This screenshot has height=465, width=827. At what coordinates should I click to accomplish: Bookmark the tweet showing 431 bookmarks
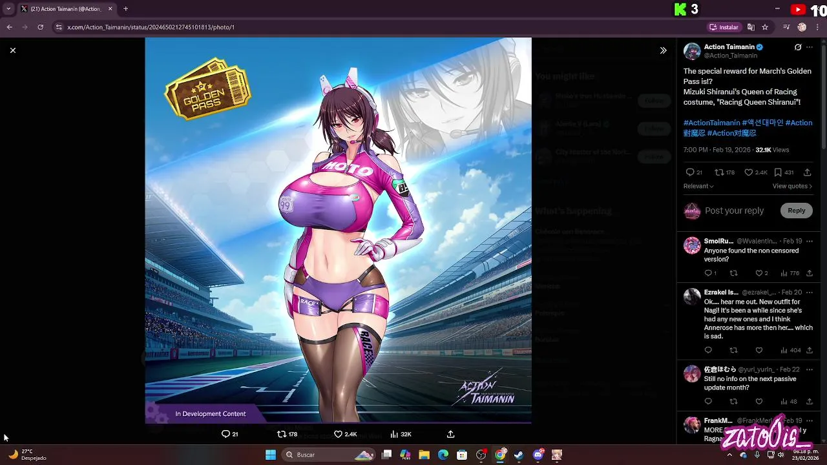(x=778, y=172)
